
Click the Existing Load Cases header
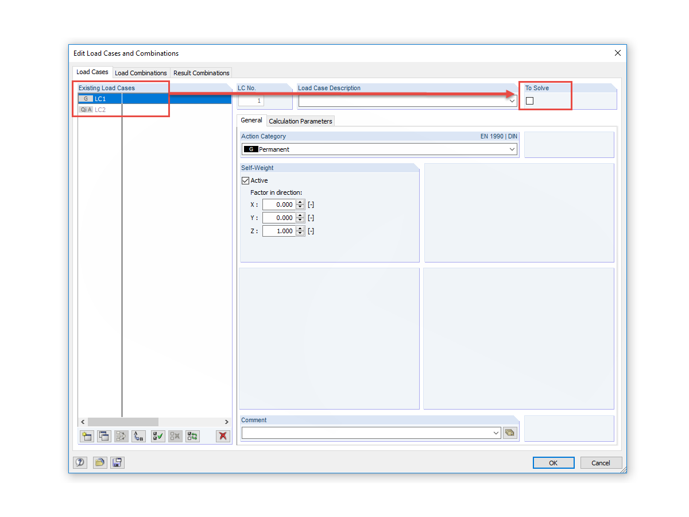[107, 88]
